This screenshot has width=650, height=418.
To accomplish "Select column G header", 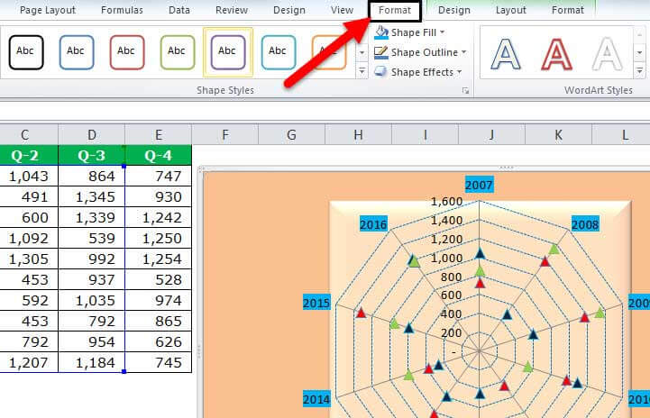I will click(292, 134).
